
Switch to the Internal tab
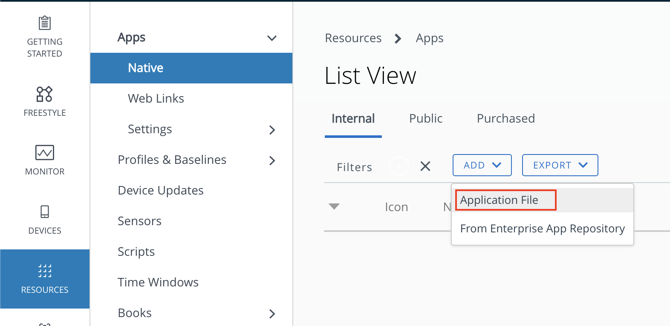353,118
